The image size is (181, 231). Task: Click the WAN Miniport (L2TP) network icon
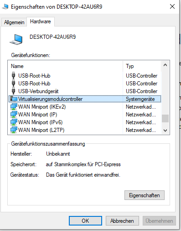point(14,130)
